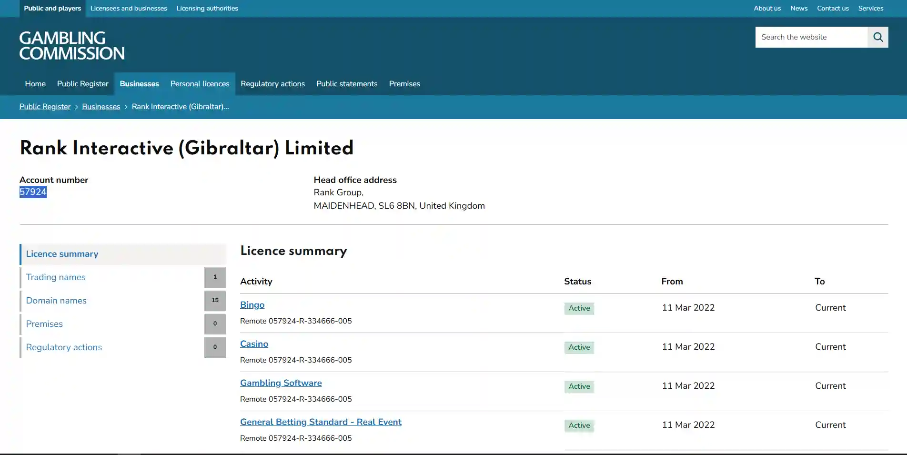Open General Betting Standard - Real Event
Image resolution: width=907 pixels, height=455 pixels.
[321, 422]
